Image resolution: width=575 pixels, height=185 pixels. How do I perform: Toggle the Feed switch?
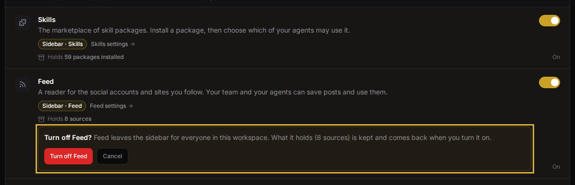click(x=550, y=82)
